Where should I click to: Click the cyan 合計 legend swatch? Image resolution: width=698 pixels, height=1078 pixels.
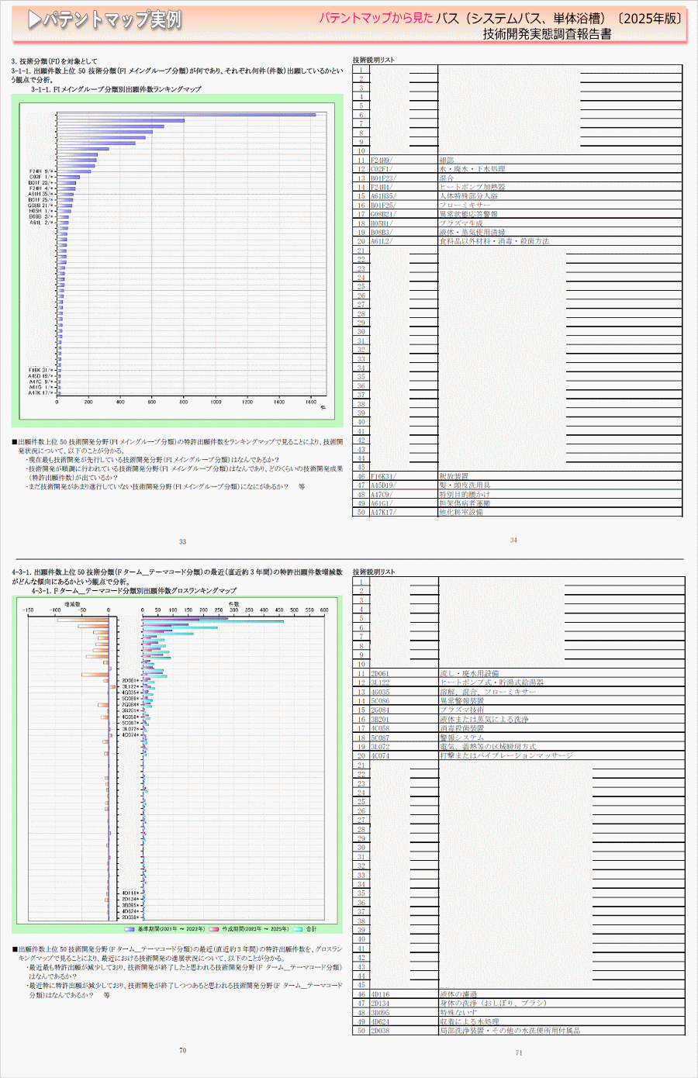pos(298,928)
